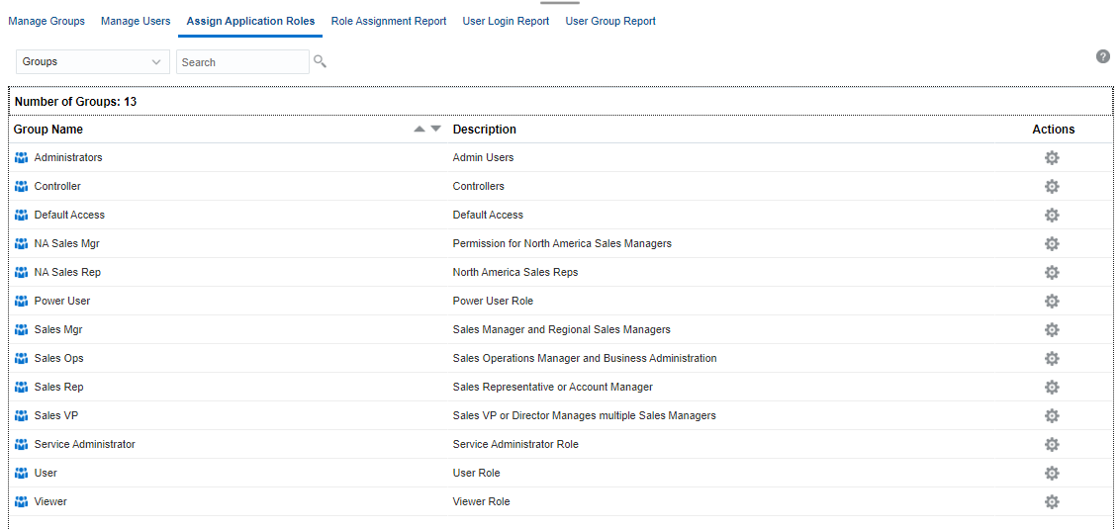Screen dimensions: 1120x529
Task: Select the Sales Rep group name
Action: coord(58,387)
